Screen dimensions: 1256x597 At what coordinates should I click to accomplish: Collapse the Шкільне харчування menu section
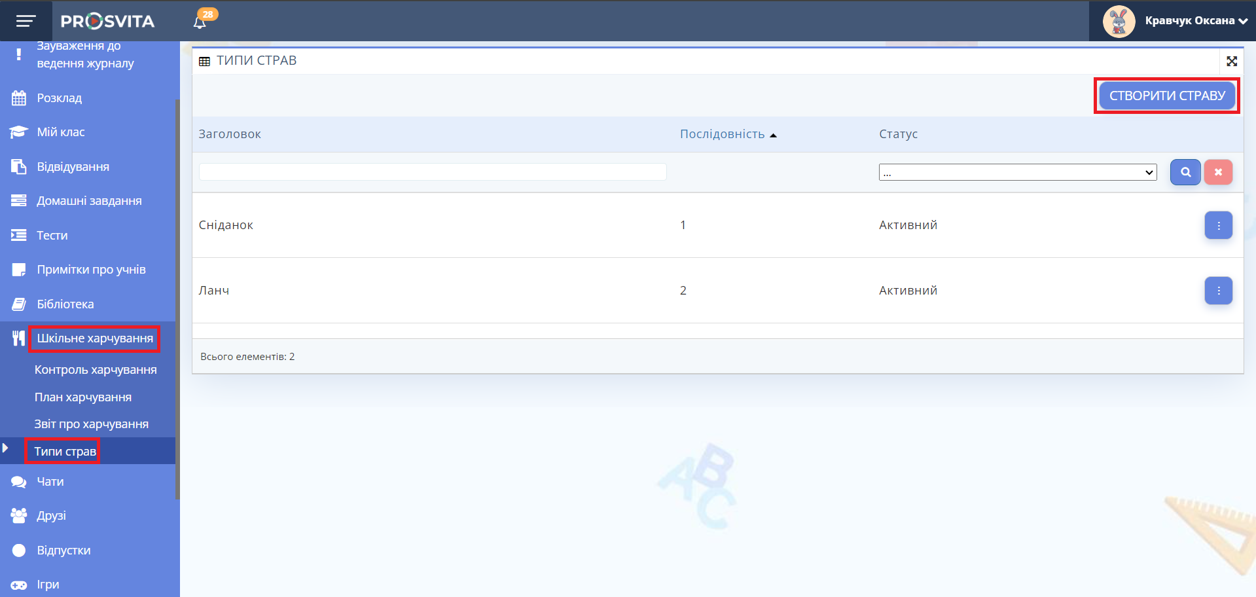pyautogui.click(x=94, y=338)
